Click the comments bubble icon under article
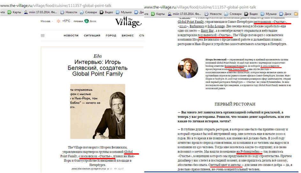This screenshot has height=173, width=301. click(108, 169)
